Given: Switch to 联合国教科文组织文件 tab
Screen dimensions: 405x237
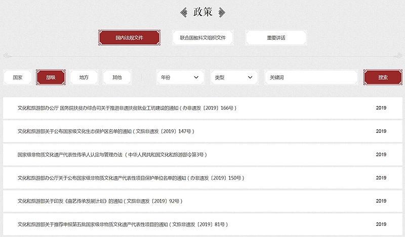Looking at the screenshot, I should [x=203, y=38].
